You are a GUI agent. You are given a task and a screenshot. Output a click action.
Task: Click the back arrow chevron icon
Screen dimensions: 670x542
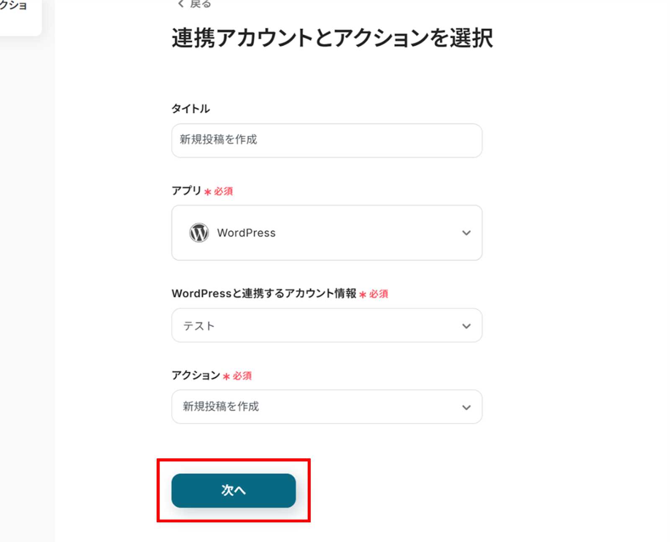[x=181, y=4]
